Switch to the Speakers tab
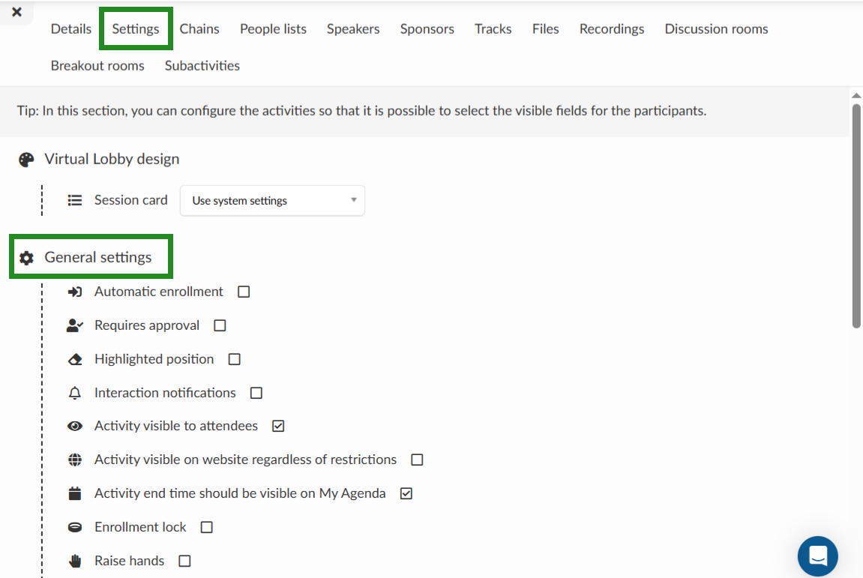 [x=353, y=28]
